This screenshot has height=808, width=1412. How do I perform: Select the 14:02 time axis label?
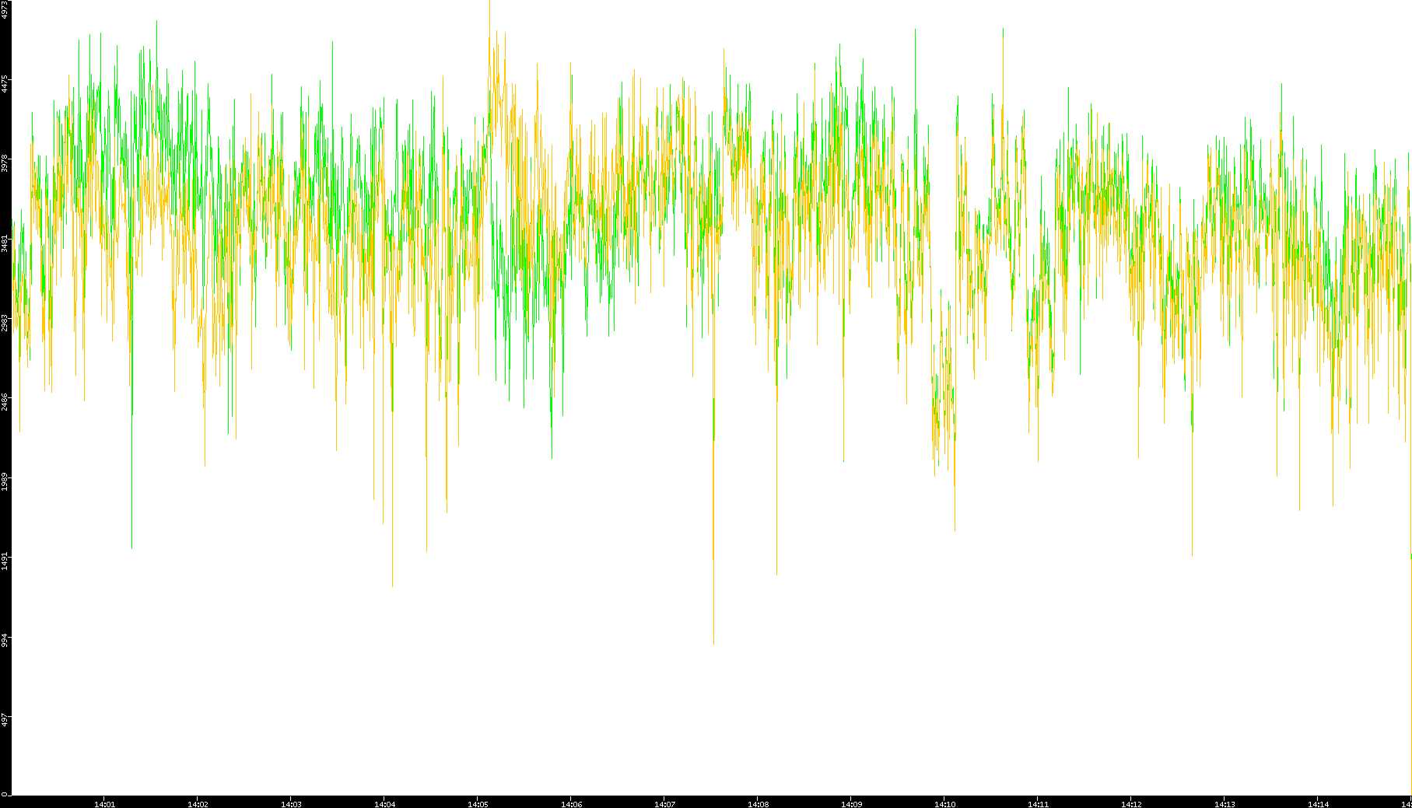point(198,804)
